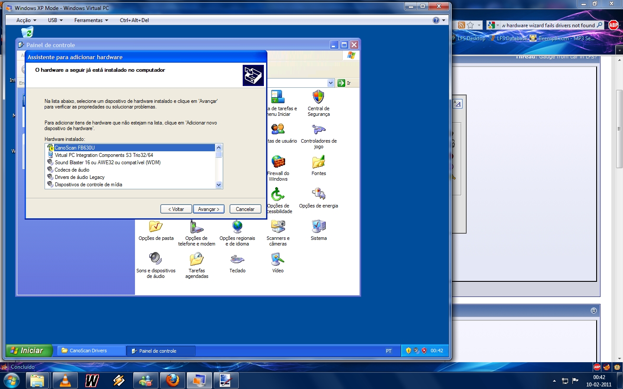Open Scanners e câmeras icon

(278, 233)
